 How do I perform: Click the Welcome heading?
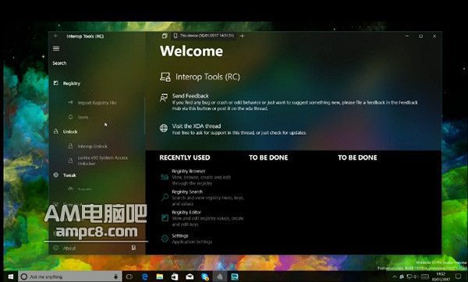point(191,51)
